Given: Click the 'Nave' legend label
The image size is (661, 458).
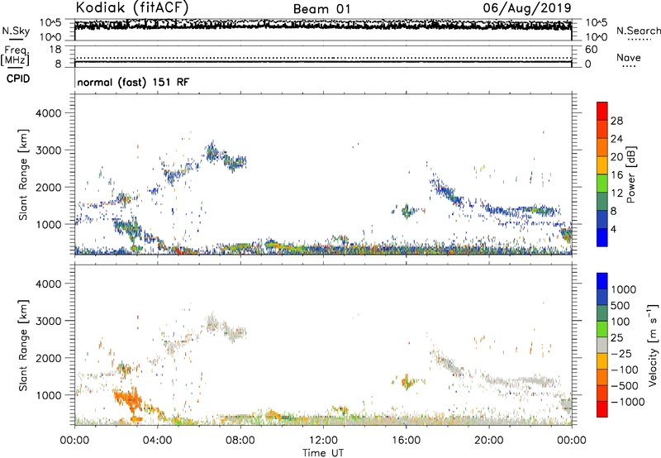Looking at the screenshot, I should tap(629, 58).
